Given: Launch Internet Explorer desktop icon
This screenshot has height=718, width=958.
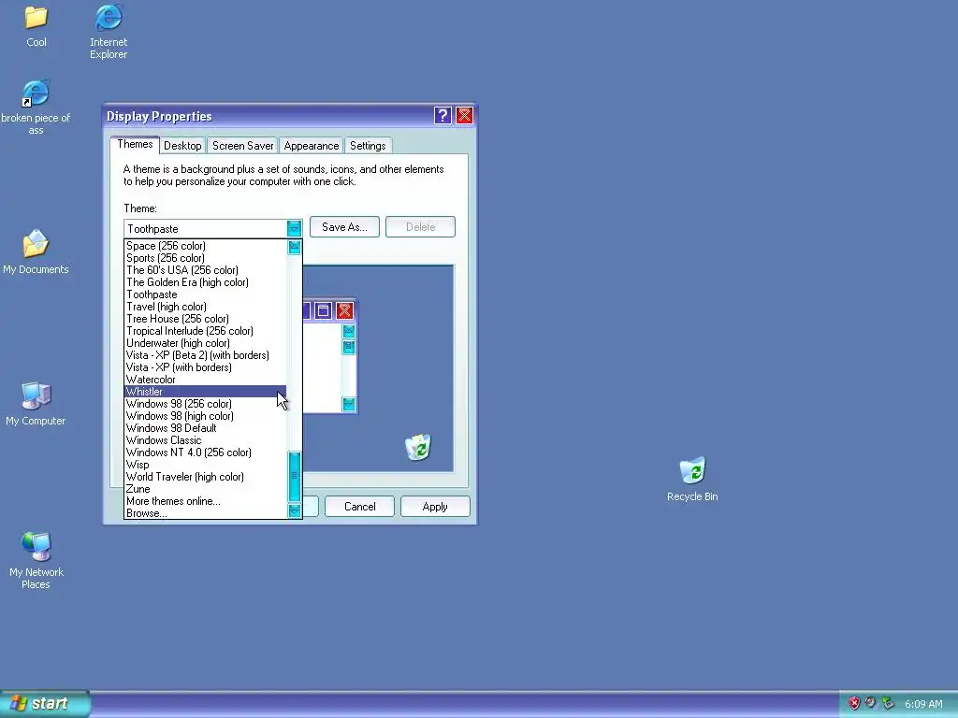Looking at the screenshot, I should click(x=109, y=32).
